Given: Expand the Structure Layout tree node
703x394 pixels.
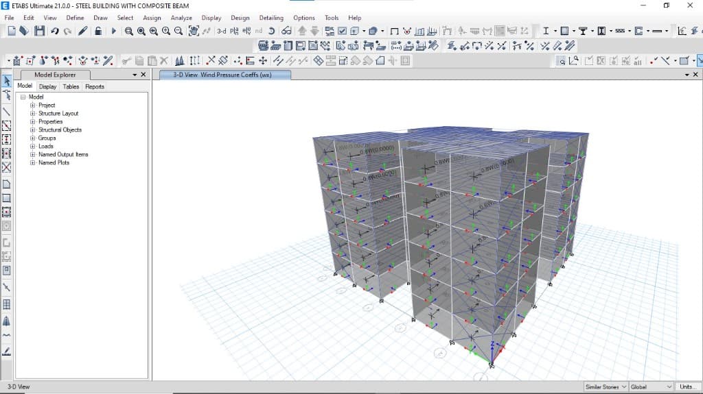Looking at the screenshot, I should (32, 113).
